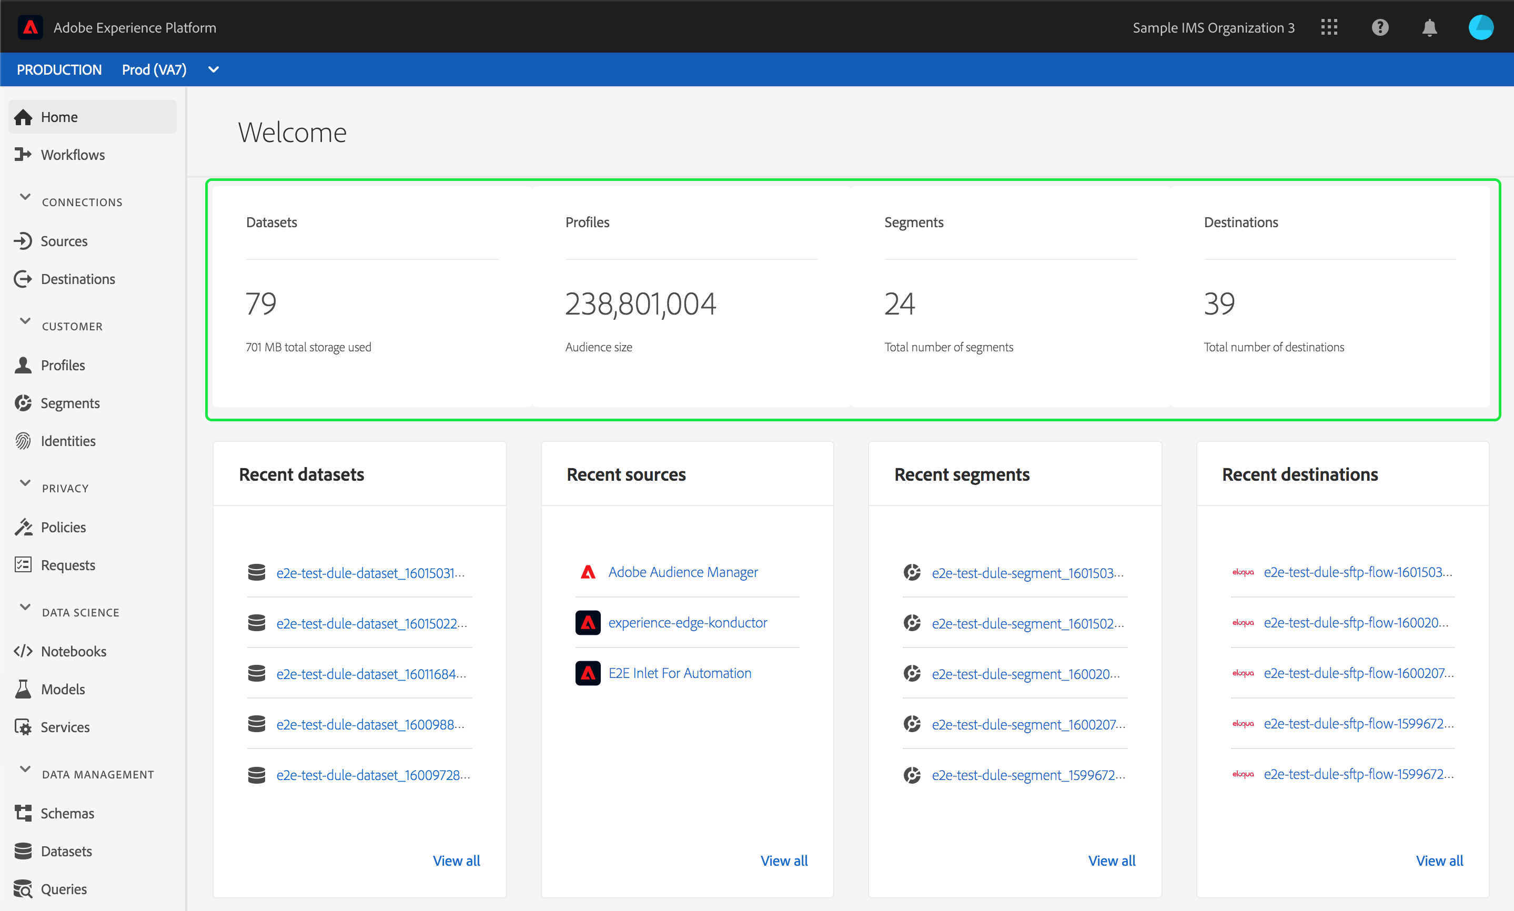Click the segment icon beside segment_1601503
This screenshot has width=1514, height=911.
point(912,572)
